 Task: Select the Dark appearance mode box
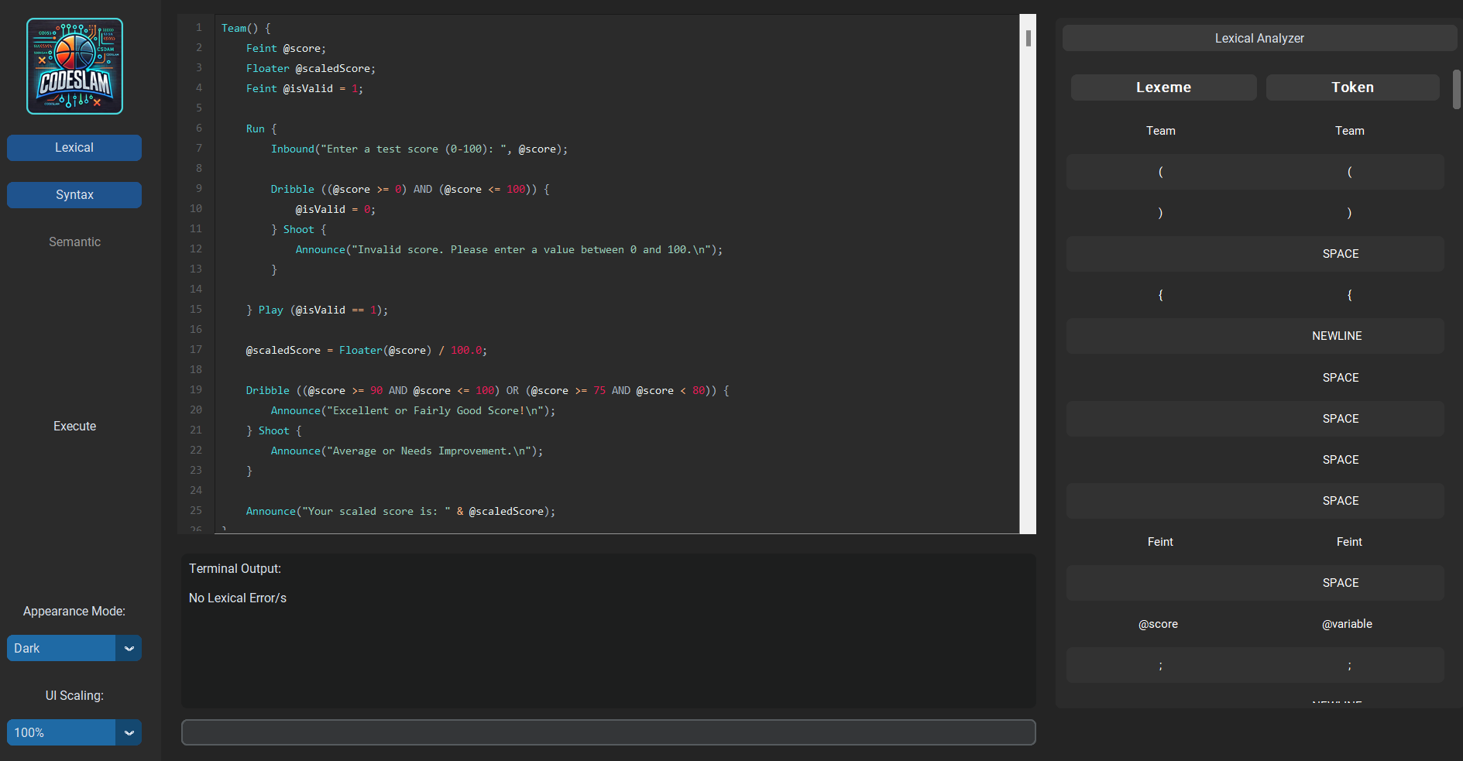point(61,648)
